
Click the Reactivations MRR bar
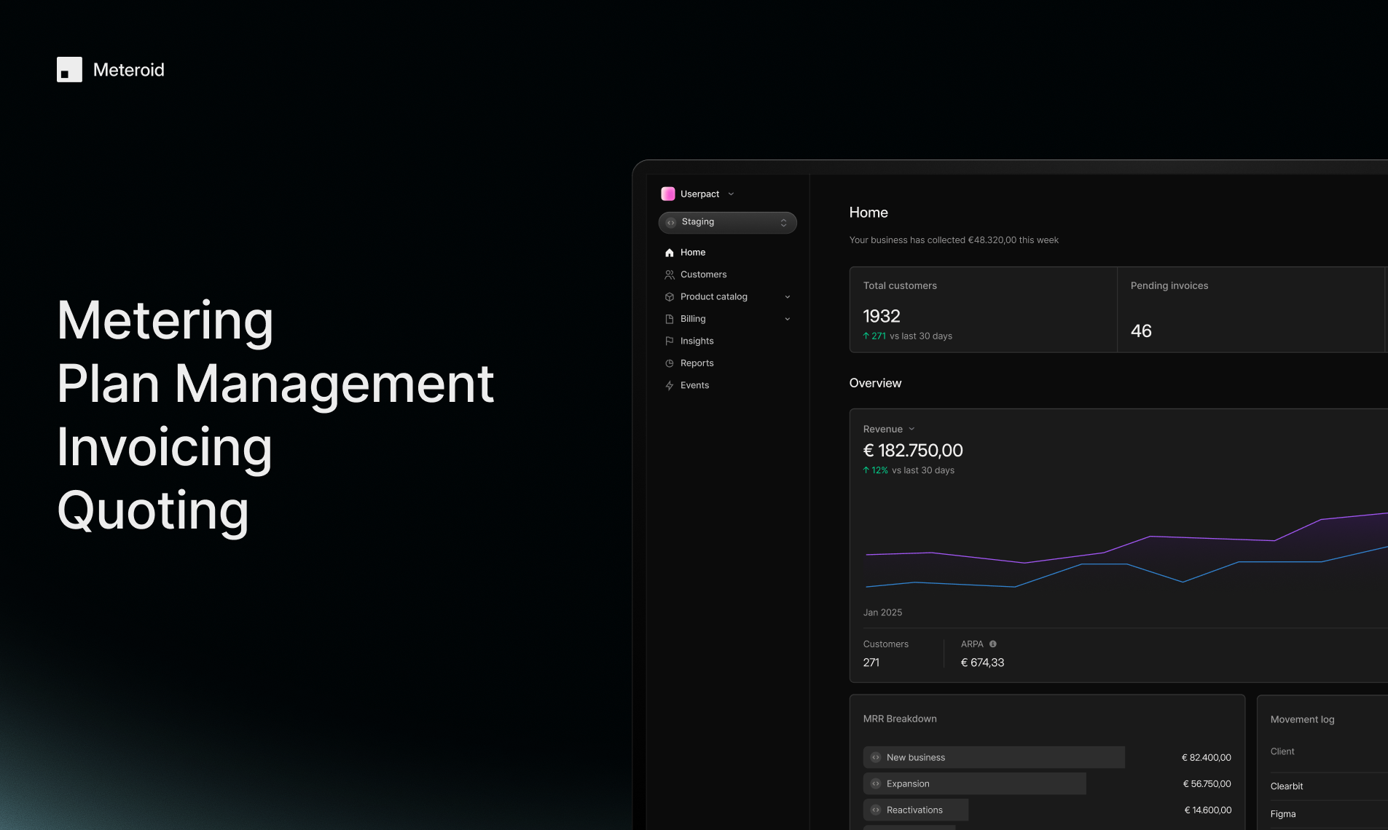click(x=916, y=810)
